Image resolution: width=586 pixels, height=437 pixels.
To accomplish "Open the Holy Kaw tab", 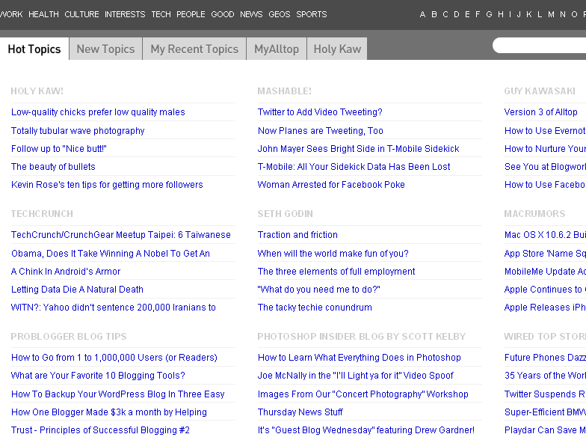I will point(337,49).
